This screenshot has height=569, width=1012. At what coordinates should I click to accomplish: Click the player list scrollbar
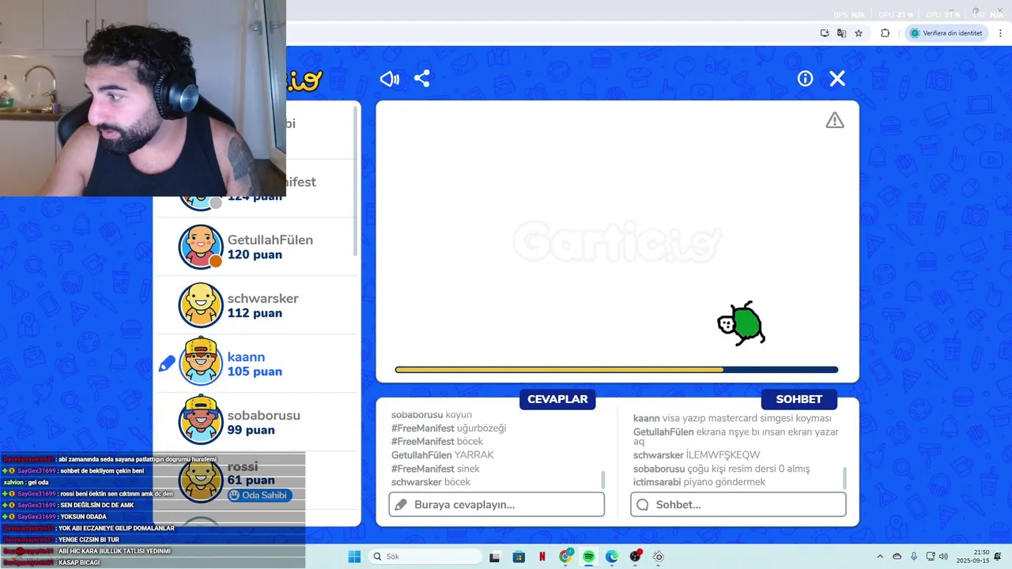click(x=356, y=182)
